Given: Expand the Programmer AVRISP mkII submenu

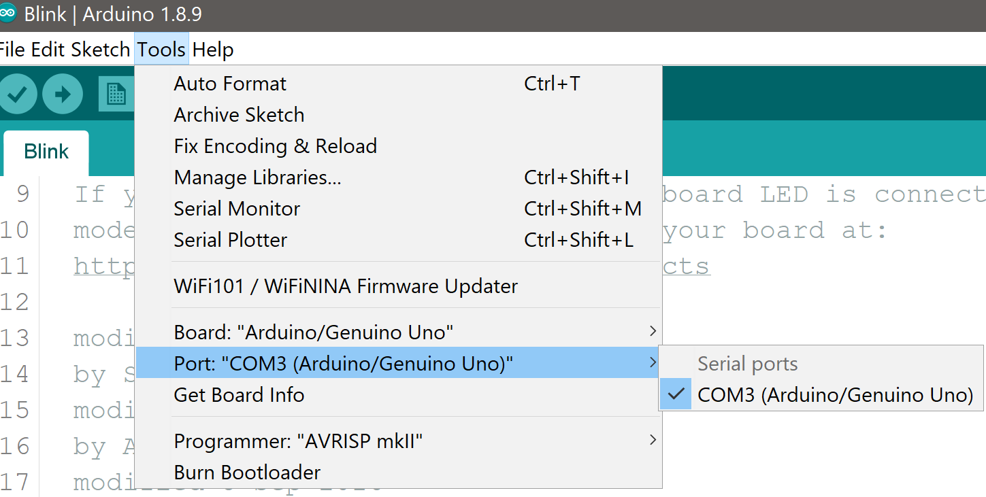Looking at the screenshot, I should [x=398, y=441].
